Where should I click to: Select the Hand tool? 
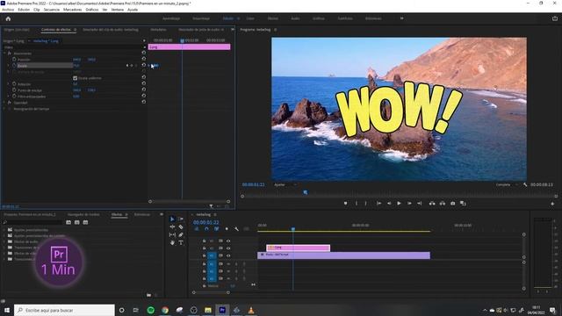pos(172,242)
